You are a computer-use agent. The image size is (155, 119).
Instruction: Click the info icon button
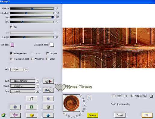pyautogui.click(x=89, y=97)
